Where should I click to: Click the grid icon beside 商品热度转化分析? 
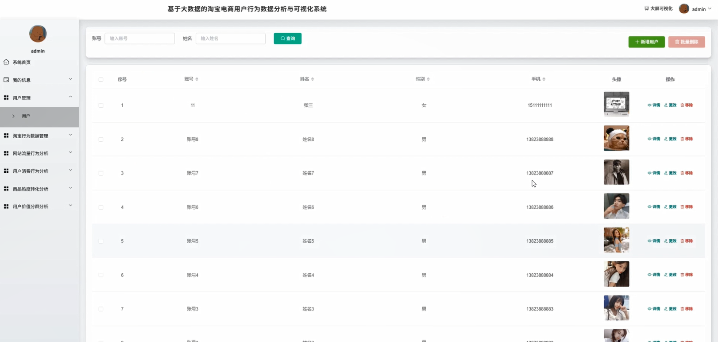click(x=6, y=189)
